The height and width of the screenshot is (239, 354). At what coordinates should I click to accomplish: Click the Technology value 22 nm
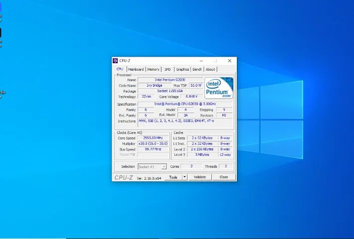[147, 97]
